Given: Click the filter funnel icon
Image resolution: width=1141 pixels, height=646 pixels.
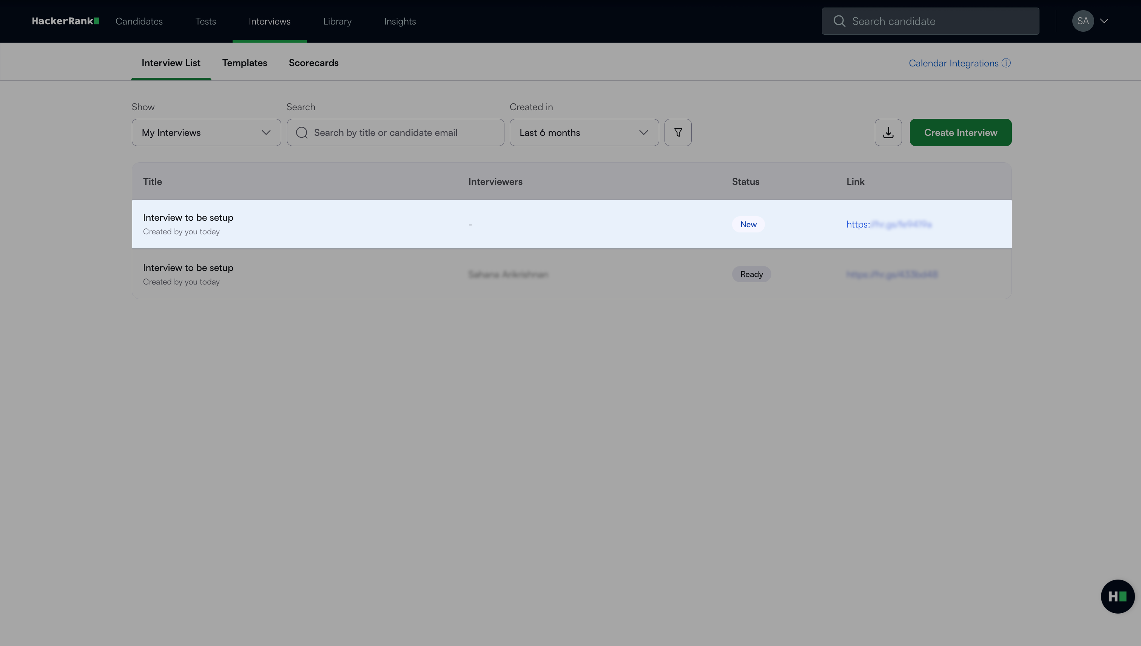Looking at the screenshot, I should (x=677, y=132).
